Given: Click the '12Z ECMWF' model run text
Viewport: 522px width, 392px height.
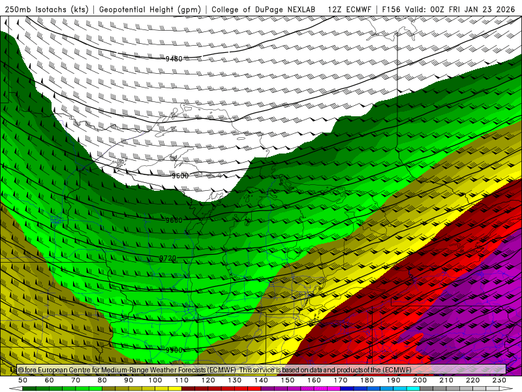Looking at the screenshot, I should point(349,10).
